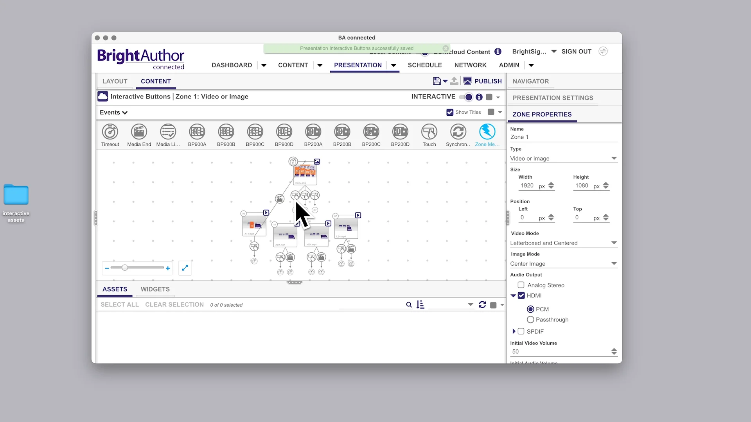The height and width of the screenshot is (422, 751).
Task: Click SIGN OUT
Action: pos(577,52)
